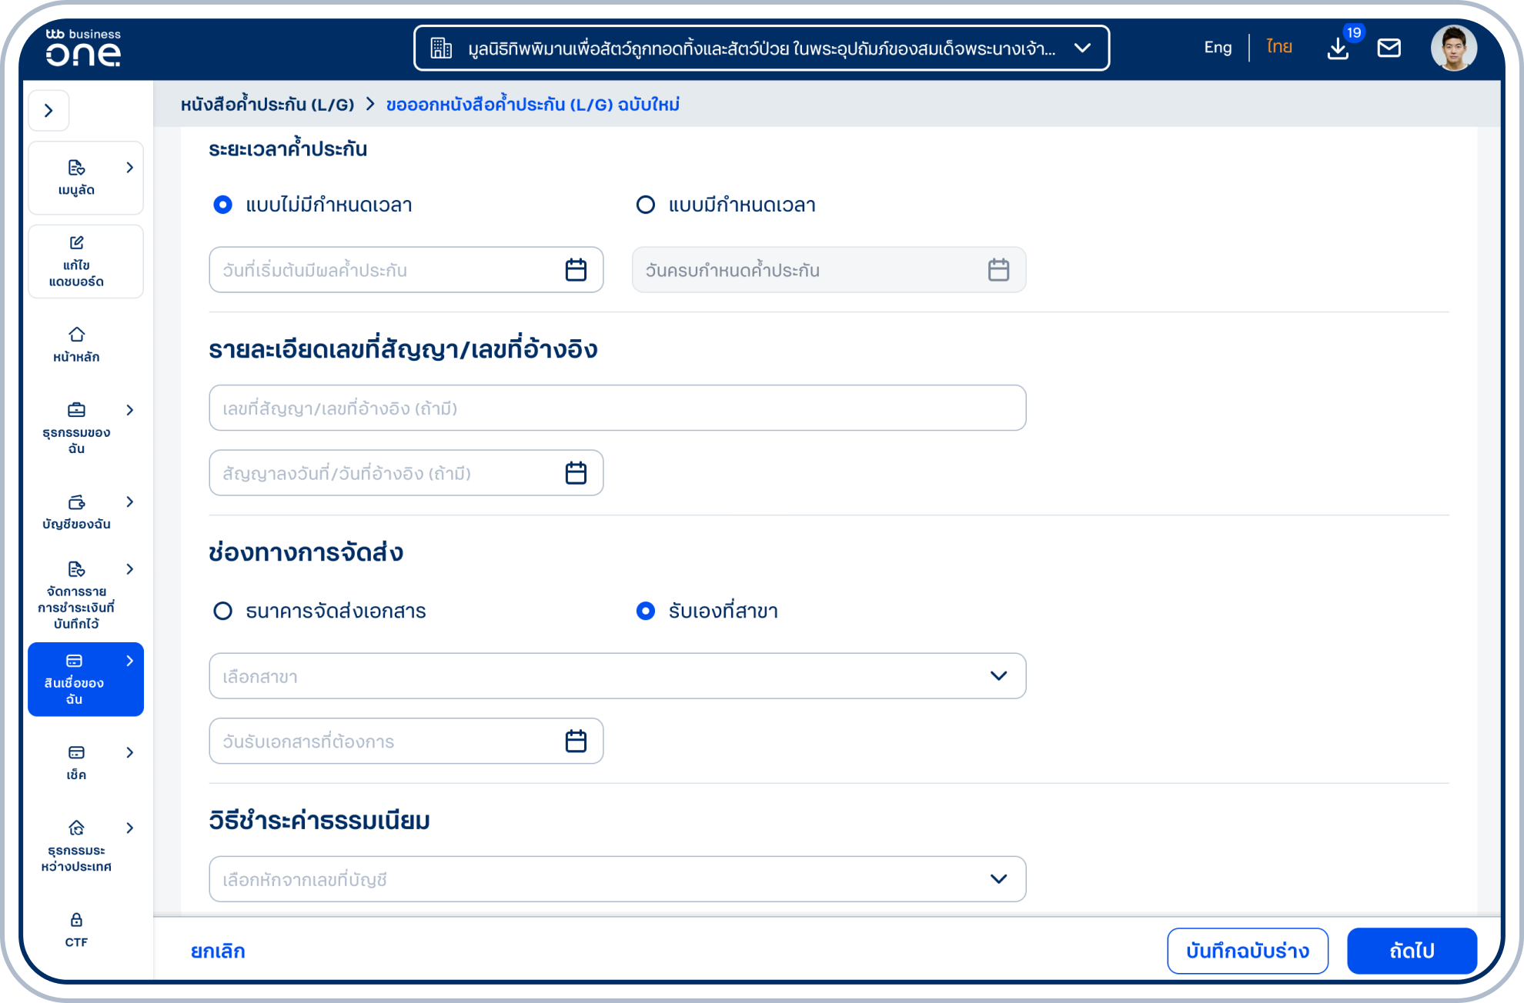
Task: Expand บัญชีของฉัน submenu chevron
Action: [130, 502]
